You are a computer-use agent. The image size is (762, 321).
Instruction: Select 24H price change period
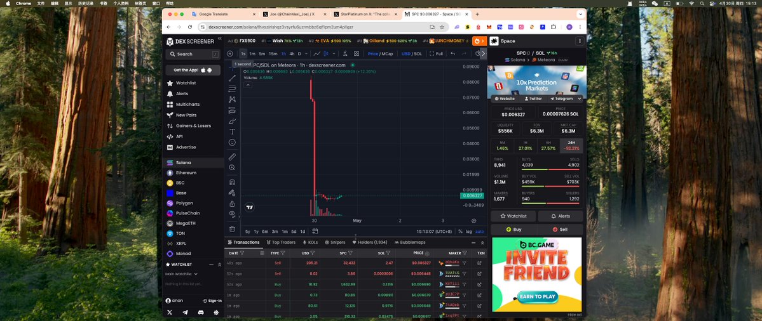pos(571,145)
